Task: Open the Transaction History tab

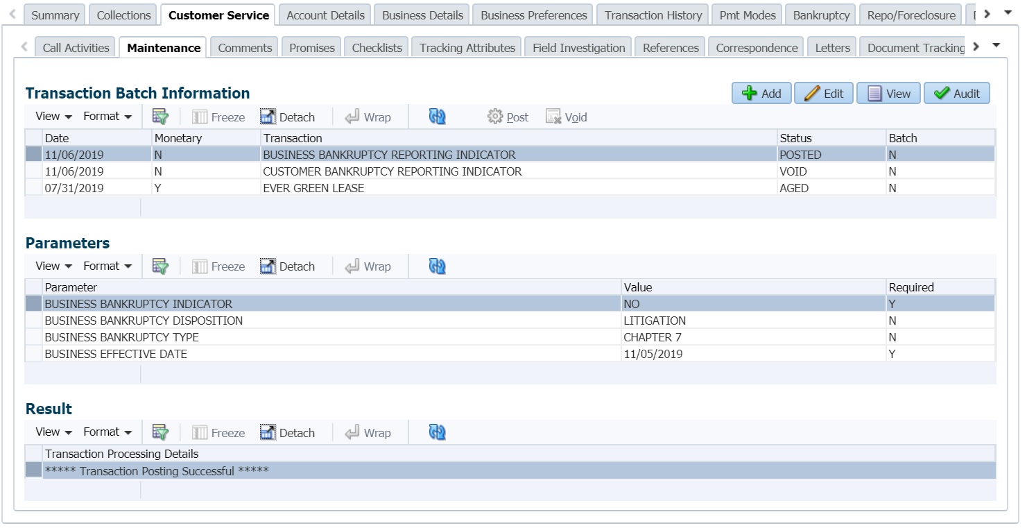Action: pyautogui.click(x=653, y=15)
